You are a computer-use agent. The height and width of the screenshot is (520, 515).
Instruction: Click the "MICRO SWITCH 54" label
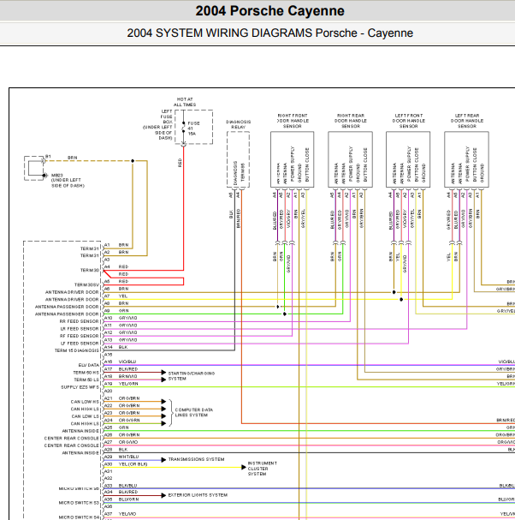tap(80, 517)
